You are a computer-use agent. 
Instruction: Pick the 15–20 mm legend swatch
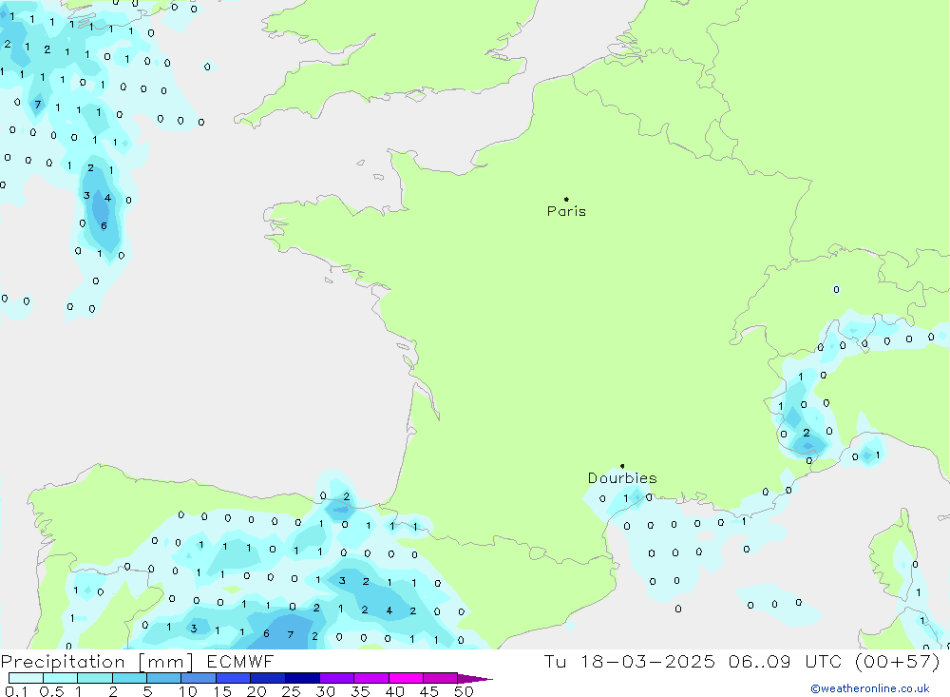click(x=234, y=678)
